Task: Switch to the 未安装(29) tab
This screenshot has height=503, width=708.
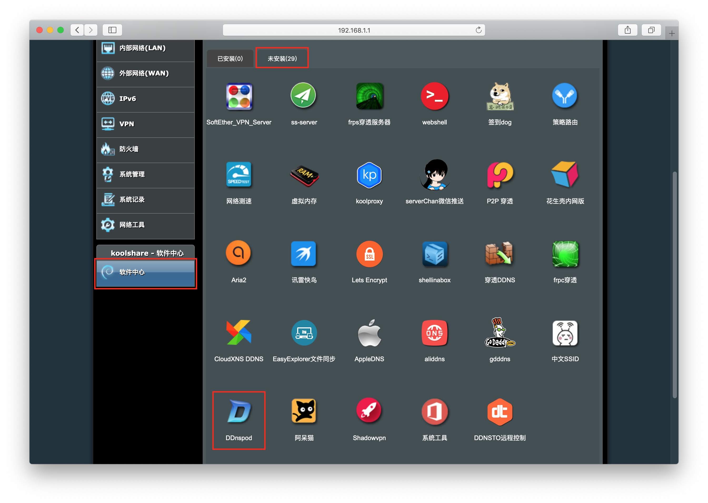Action: click(282, 59)
